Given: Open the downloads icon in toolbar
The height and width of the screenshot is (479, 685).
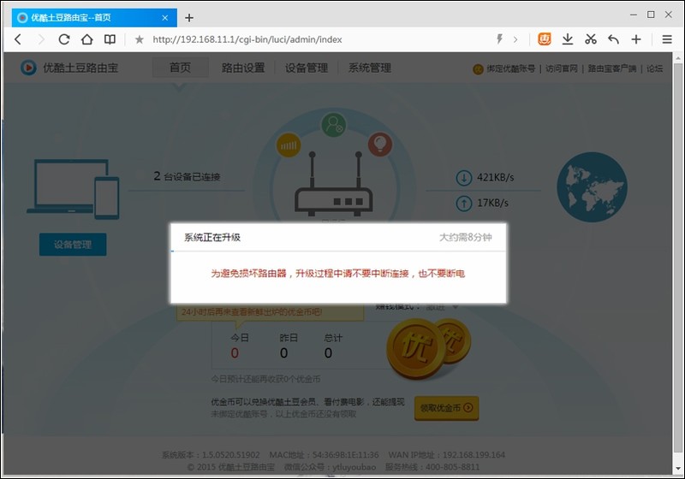Looking at the screenshot, I should [x=568, y=39].
